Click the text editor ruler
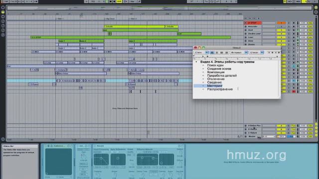The image size is (319, 179). 236,58
